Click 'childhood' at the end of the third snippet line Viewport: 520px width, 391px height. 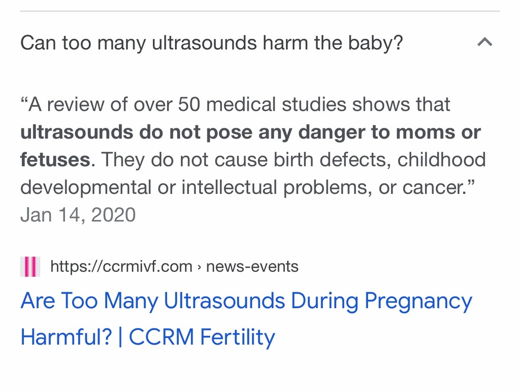coord(442,159)
